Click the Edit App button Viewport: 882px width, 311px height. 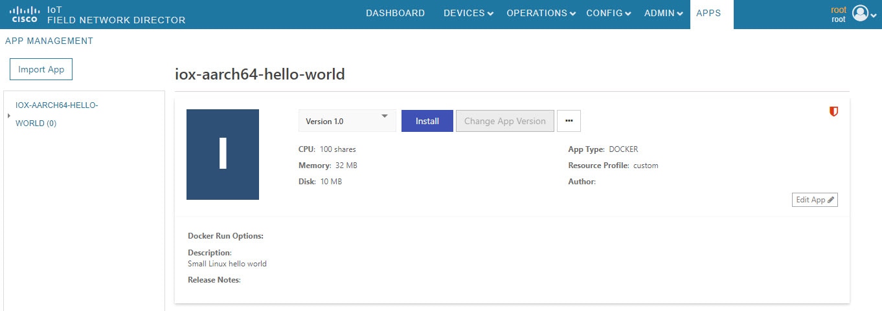[815, 200]
